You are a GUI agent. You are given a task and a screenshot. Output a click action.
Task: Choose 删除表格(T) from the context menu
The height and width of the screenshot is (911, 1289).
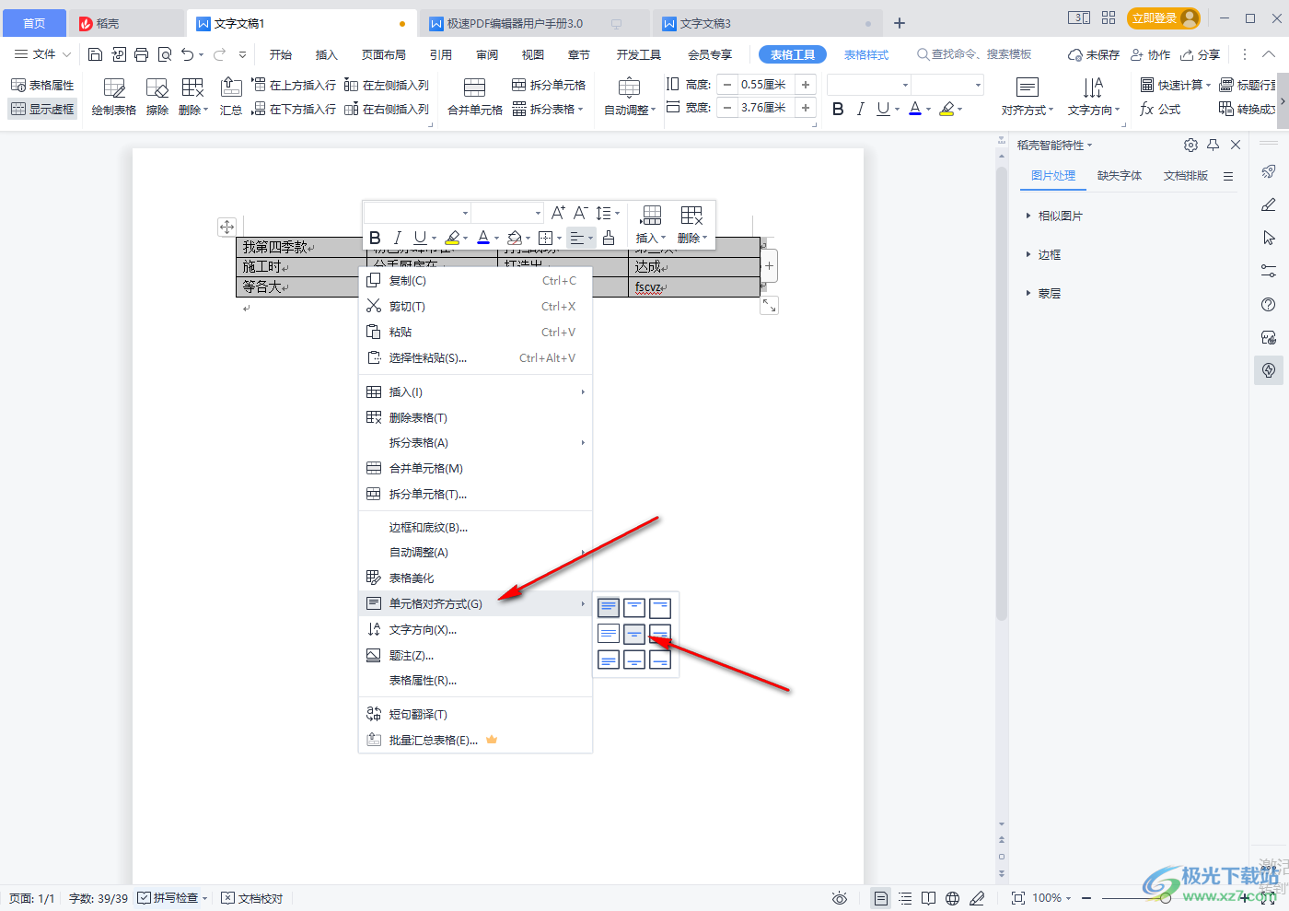pyautogui.click(x=475, y=417)
